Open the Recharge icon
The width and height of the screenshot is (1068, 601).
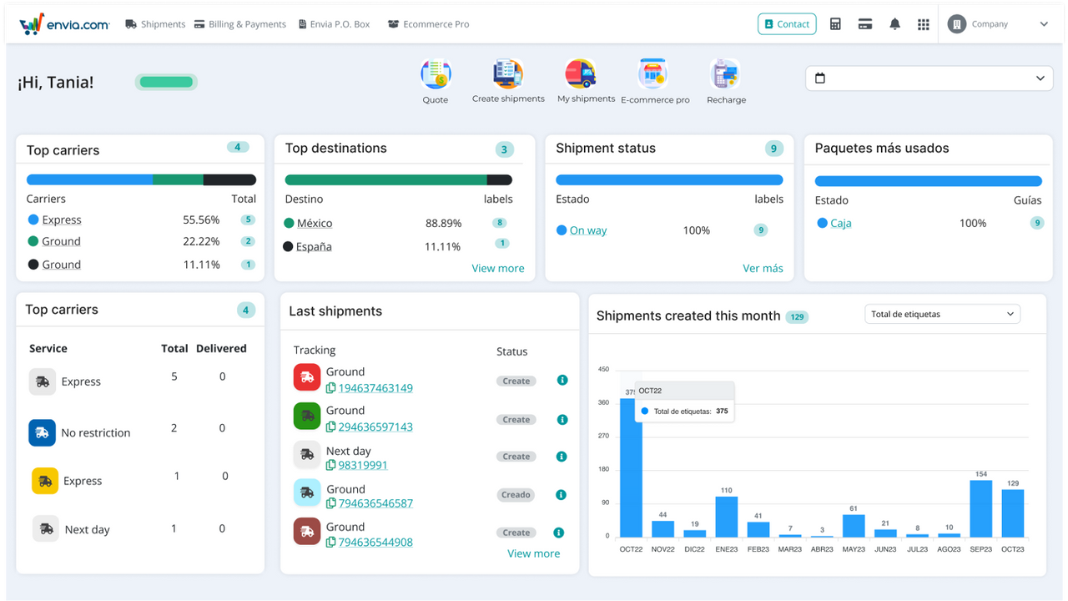point(725,75)
